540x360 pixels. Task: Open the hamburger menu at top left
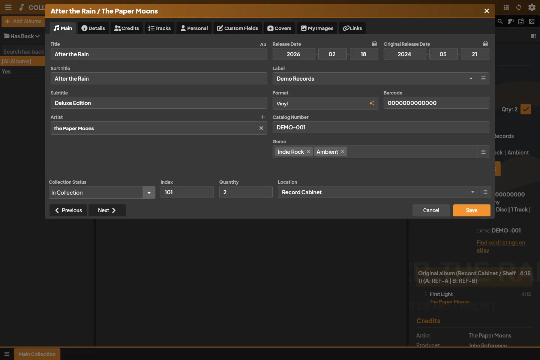pyautogui.click(x=8, y=7)
